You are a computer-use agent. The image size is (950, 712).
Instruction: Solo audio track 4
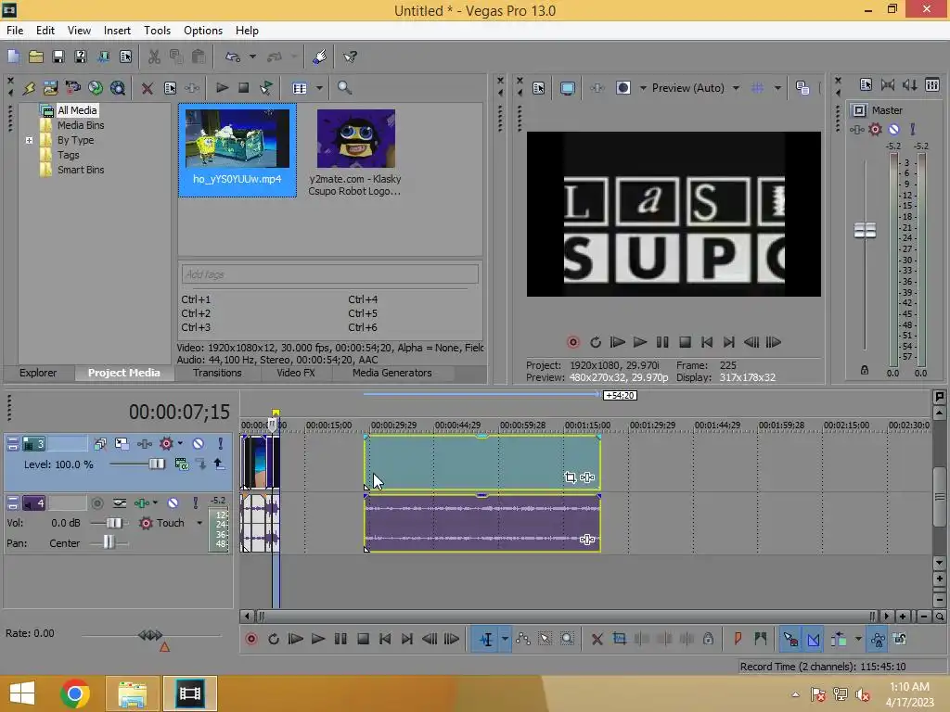(195, 502)
